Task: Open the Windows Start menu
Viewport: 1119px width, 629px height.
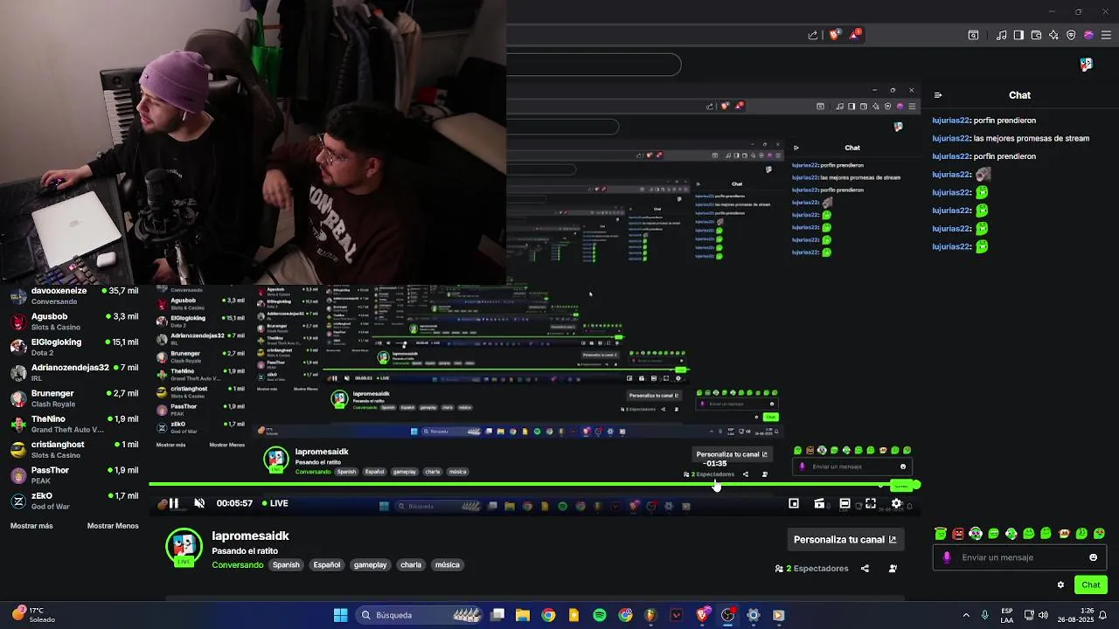Action: [x=340, y=615]
